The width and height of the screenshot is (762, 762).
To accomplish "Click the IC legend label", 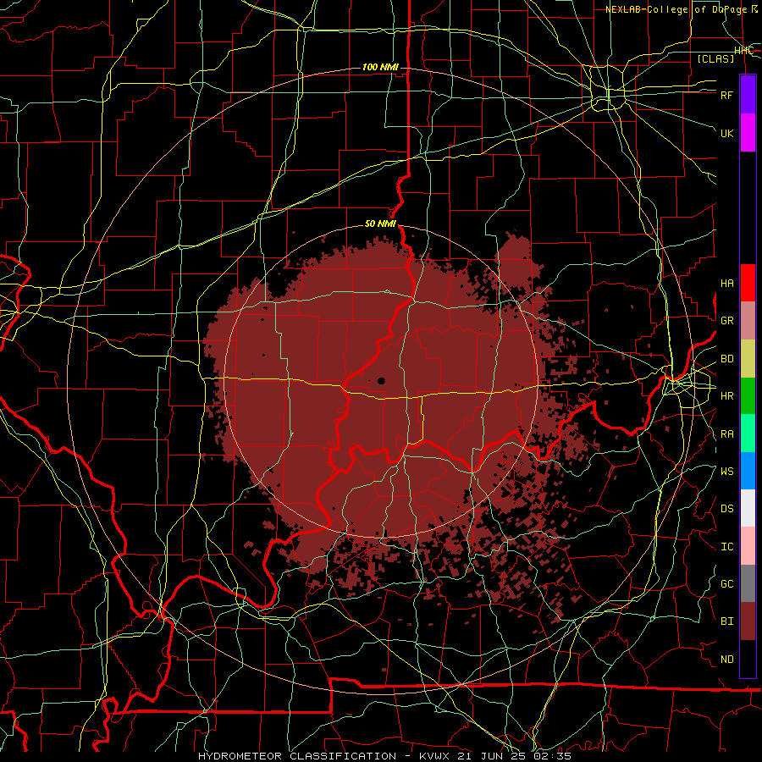I will pos(727,547).
